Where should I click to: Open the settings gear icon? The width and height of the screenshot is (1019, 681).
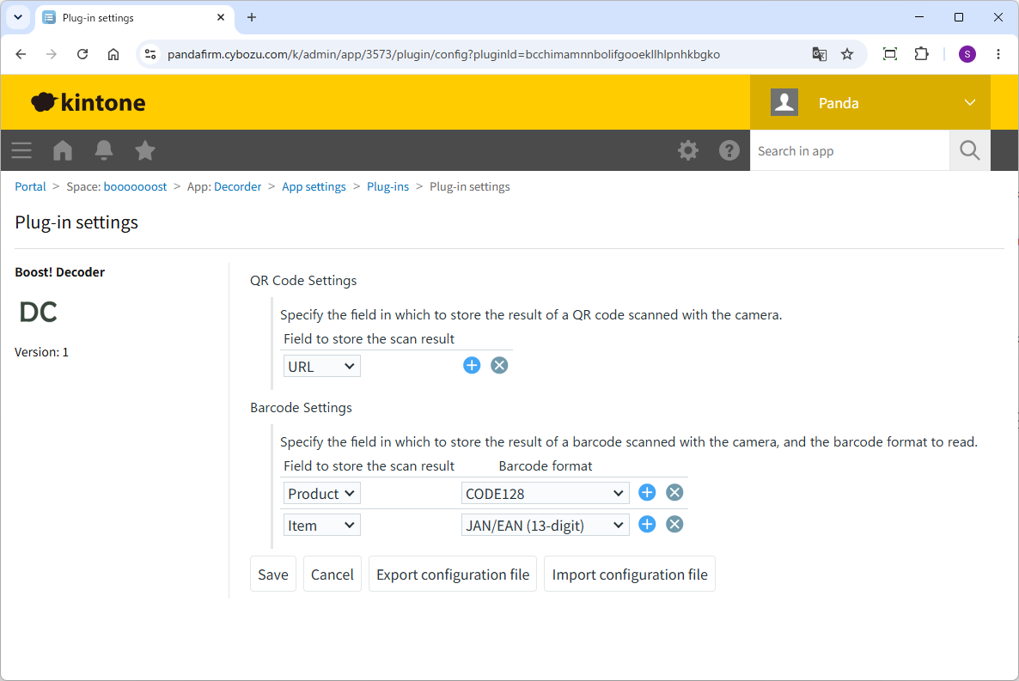tap(688, 151)
